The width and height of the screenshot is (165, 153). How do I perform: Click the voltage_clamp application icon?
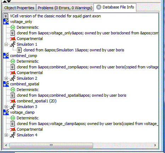click(6, 112)
